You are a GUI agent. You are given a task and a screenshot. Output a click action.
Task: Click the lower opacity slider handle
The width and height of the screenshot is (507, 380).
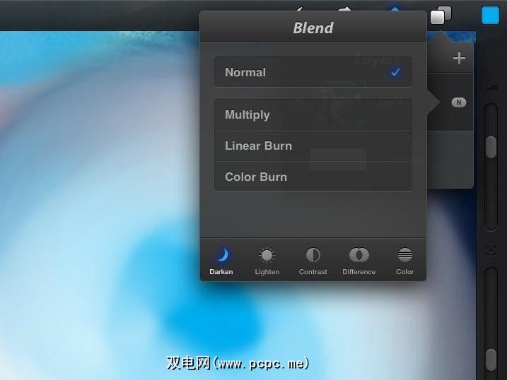point(491,360)
